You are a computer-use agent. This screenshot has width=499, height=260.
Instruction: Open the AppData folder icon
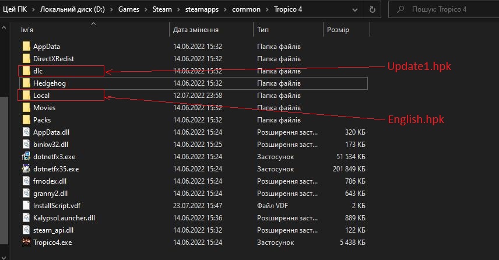pos(26,47)
